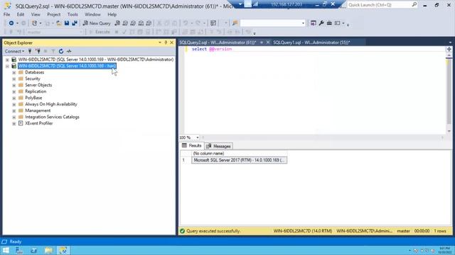Click the Windows Start button

point(6,250)
